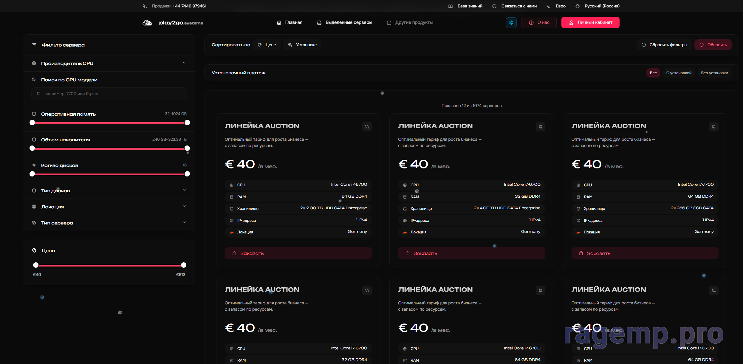Click the CPU model search input field

109,94
